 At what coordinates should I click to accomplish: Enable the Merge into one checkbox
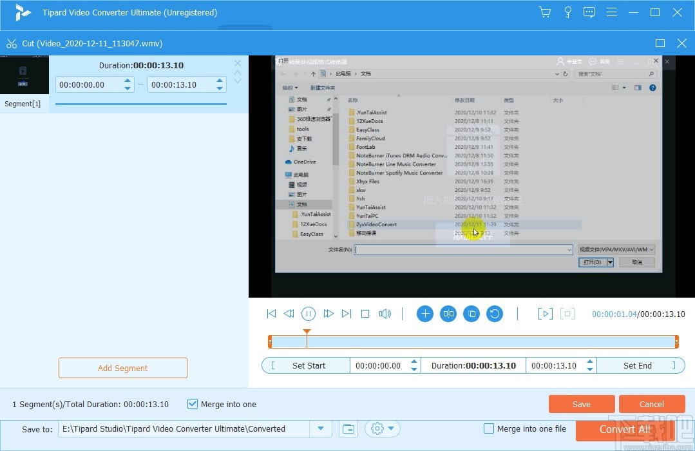(192, 404)
